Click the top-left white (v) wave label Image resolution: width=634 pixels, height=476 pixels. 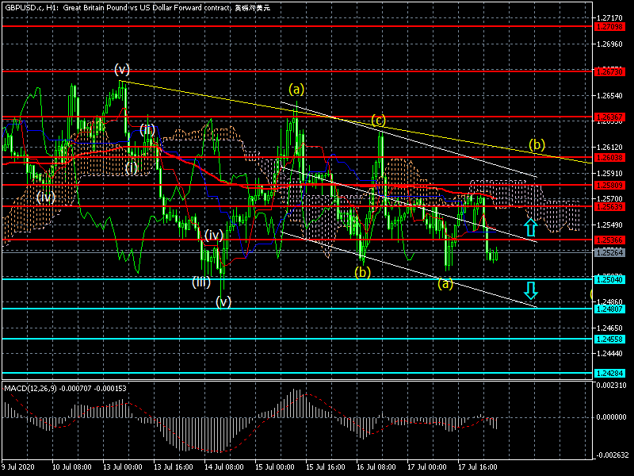[x=121, y=69]
